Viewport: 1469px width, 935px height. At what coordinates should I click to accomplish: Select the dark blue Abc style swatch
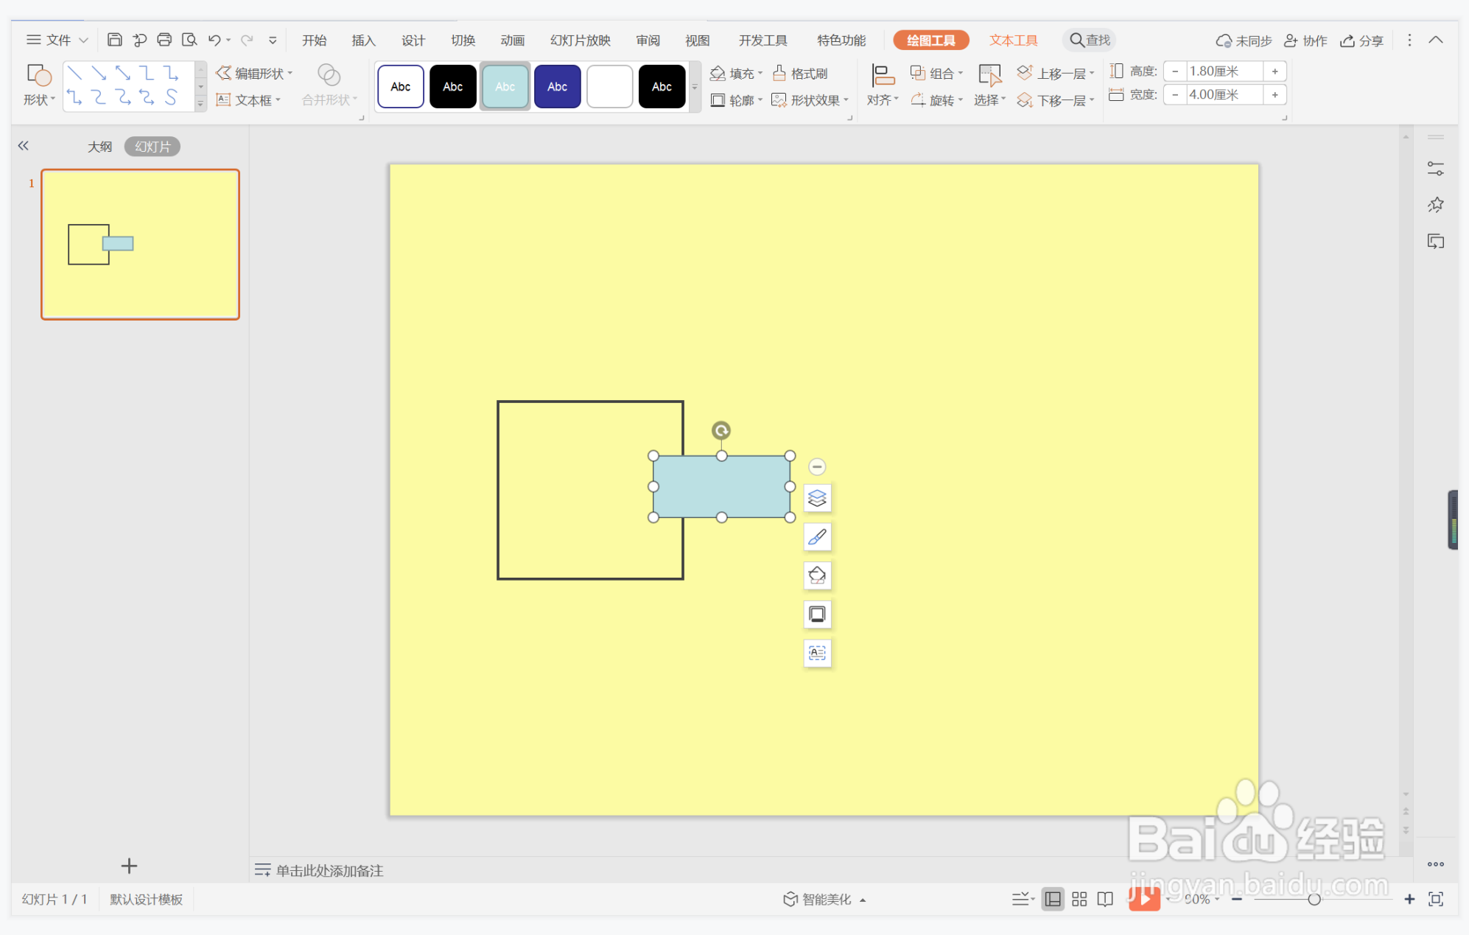click(557, 86)
